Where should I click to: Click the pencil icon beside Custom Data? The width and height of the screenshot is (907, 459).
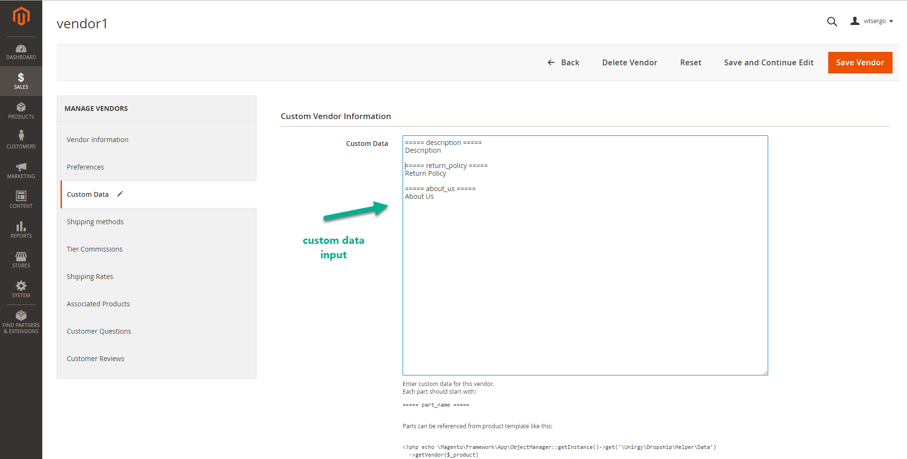point(120,194)
